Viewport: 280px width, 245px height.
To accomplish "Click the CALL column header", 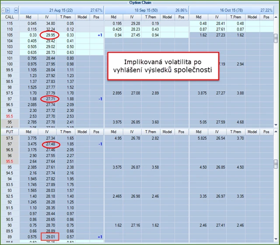I will pos(8,17).
